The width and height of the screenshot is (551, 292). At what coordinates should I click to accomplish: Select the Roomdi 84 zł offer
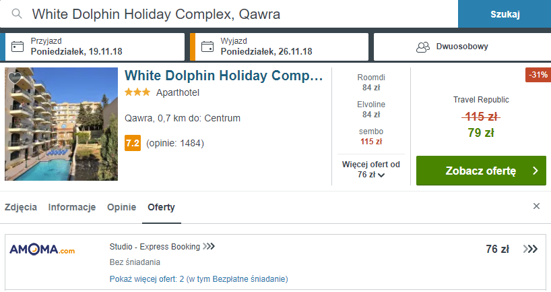[x=371, y=82]
